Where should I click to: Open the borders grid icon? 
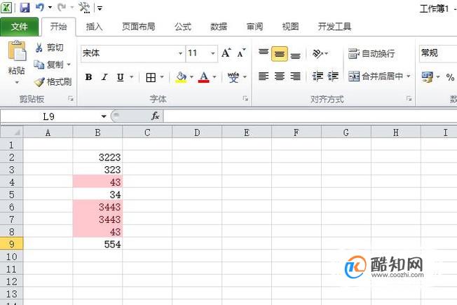151,77
